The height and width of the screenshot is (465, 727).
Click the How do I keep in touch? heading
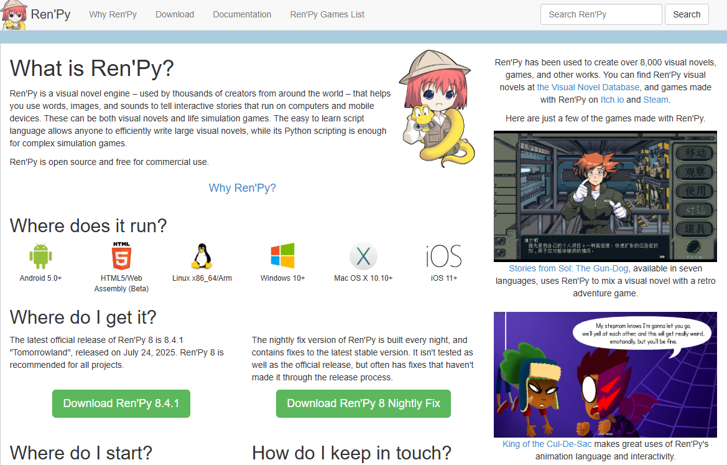coord(351,453)
